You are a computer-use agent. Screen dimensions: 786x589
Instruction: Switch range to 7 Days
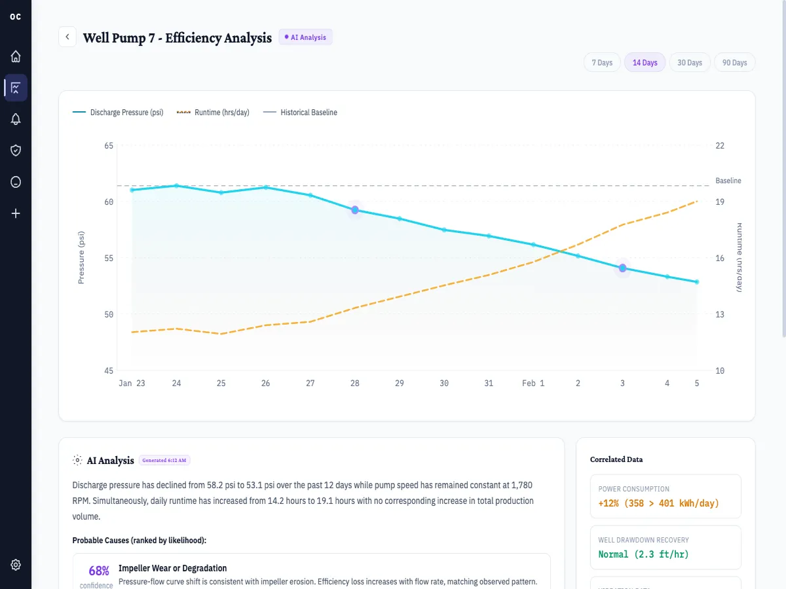(x=602, y=63)
